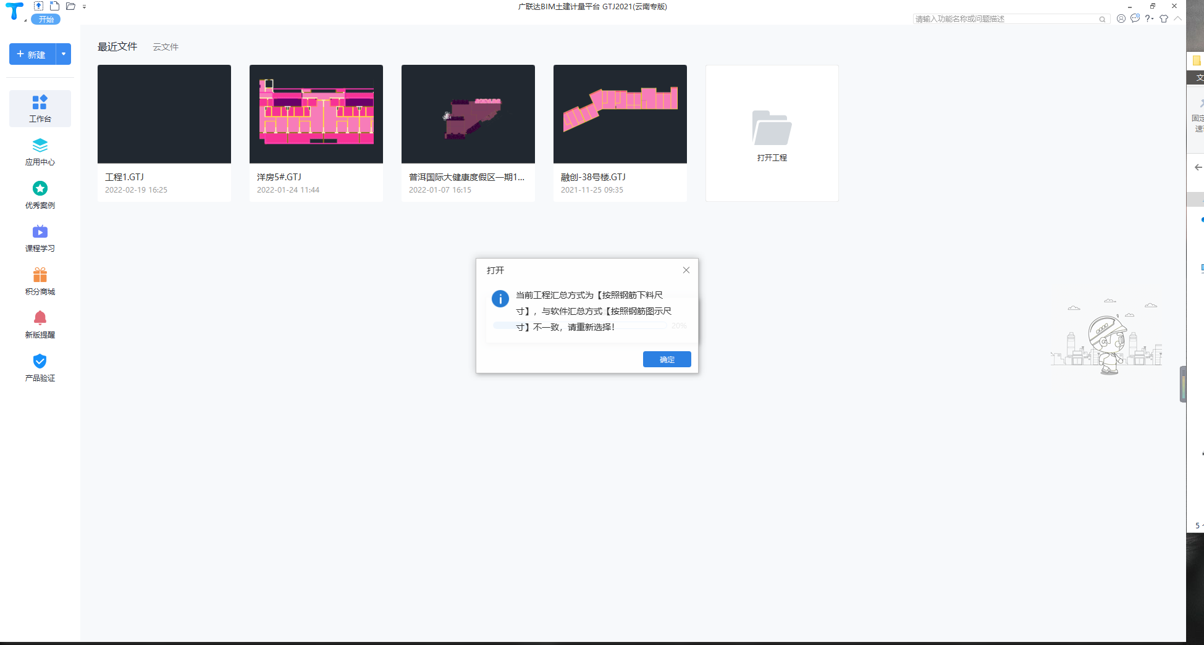The width and height of the screenshot is (1204, 645).
Task: Click the 确定 button in the dialog
Action: point(667,359)
